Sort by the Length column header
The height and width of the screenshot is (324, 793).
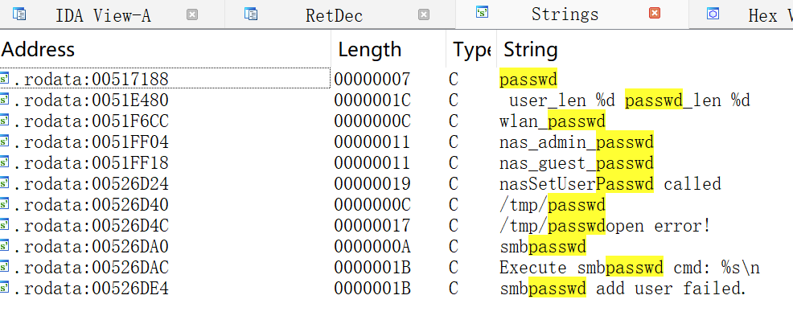point(369,50)
